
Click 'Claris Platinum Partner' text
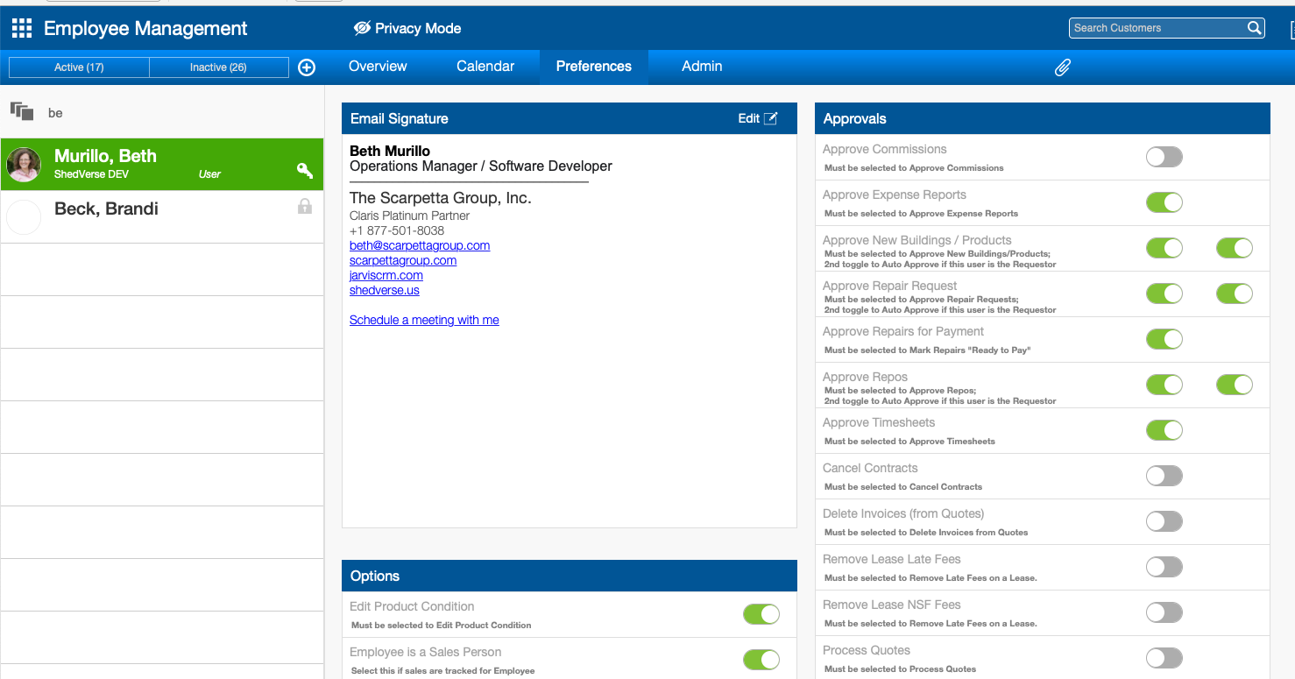point(409,216)
